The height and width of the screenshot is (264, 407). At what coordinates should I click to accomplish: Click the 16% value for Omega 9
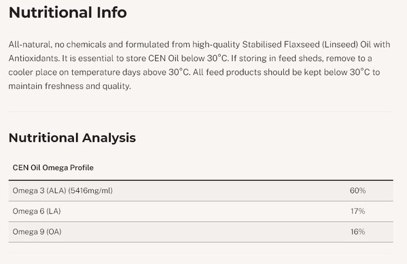[x=358, y=231]
